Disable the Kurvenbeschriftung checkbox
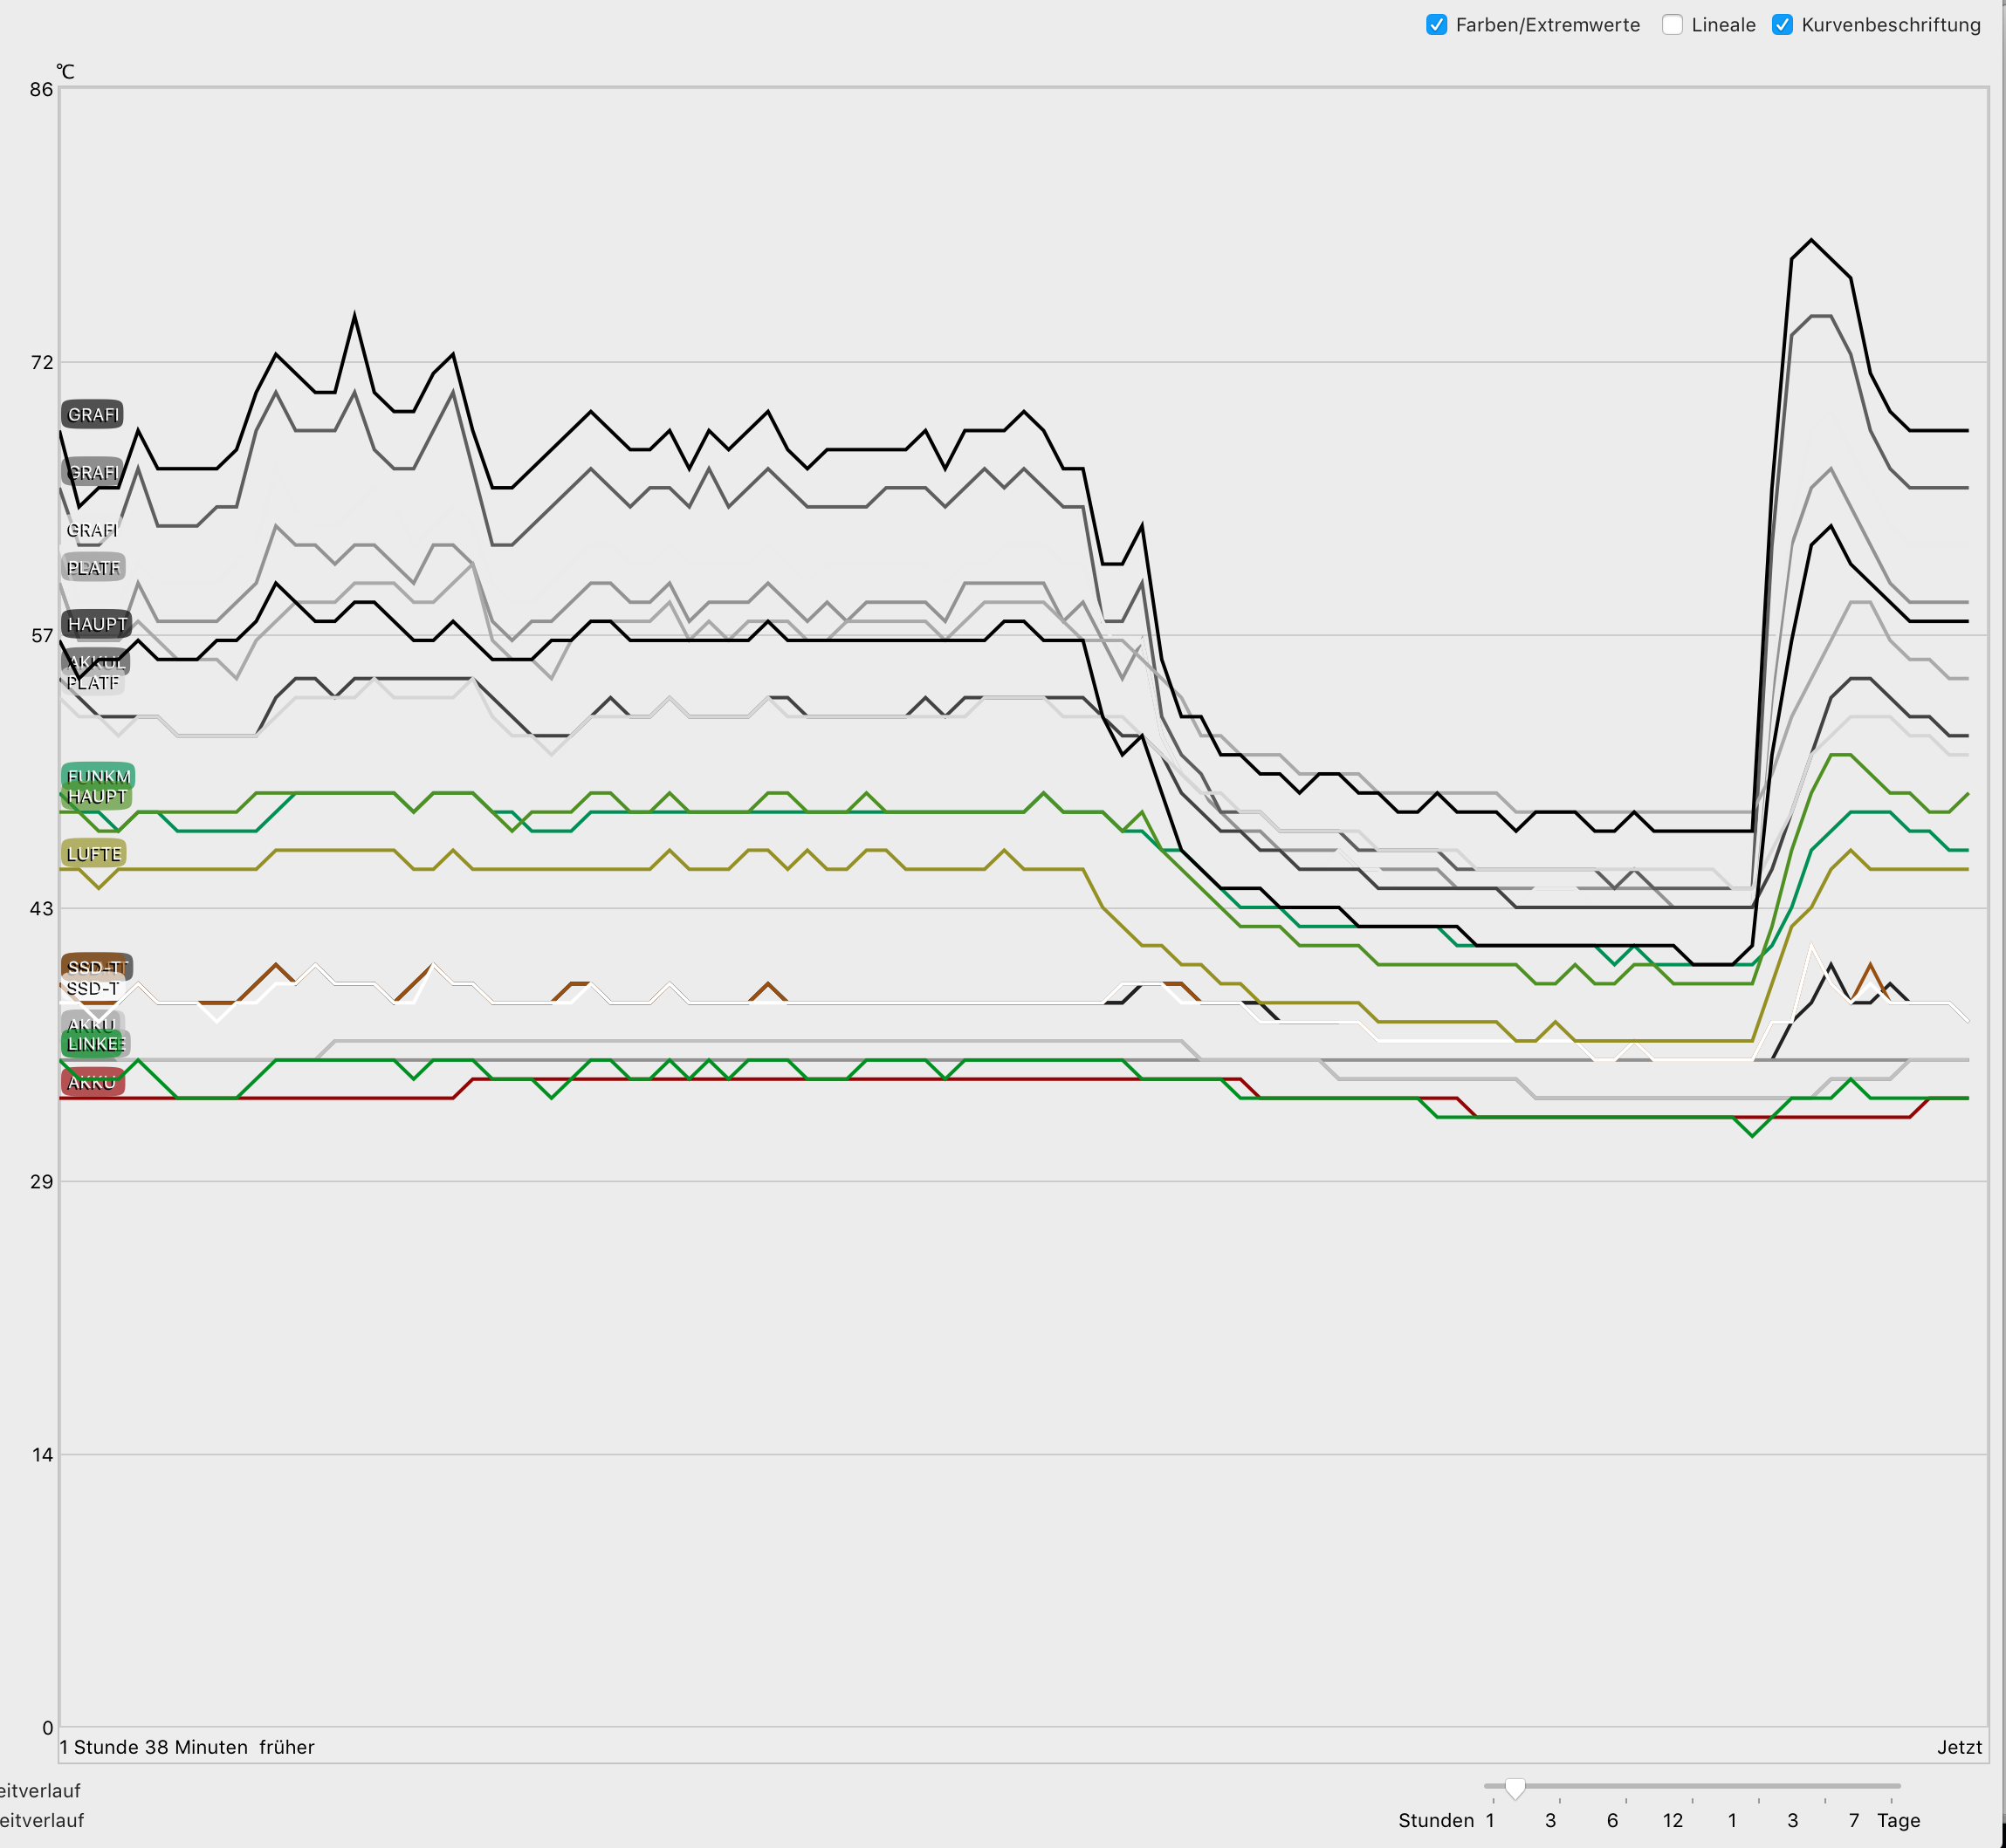The height and width of the screenshot is (1848, 2006). 1782,25
